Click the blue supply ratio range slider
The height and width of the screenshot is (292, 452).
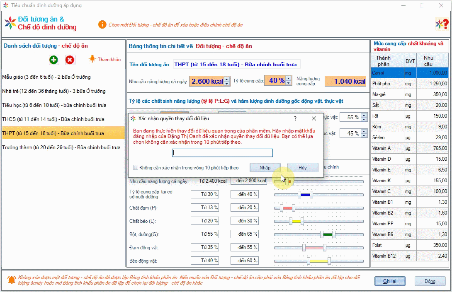coord(305,195)
